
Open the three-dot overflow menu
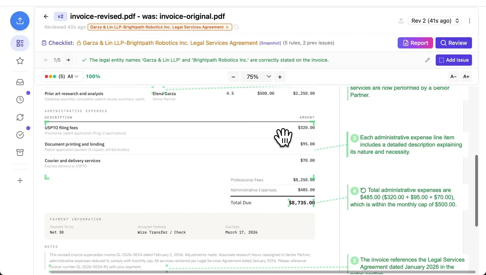click(470, 21)
